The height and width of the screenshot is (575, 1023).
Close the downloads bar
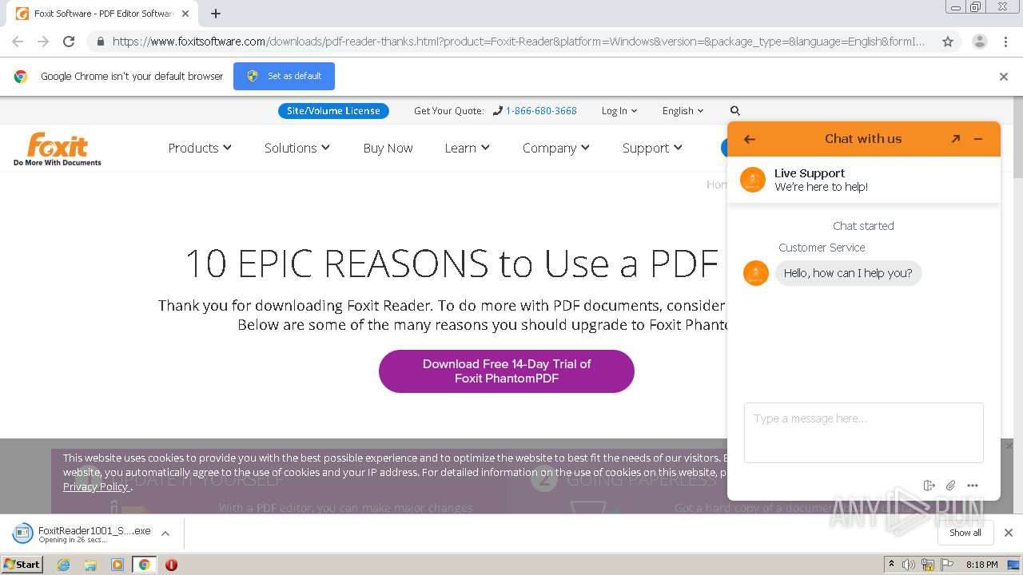pyautogui.click(x=1009, y=533)
